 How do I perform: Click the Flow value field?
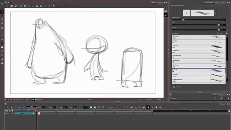(x=223, y=25)
